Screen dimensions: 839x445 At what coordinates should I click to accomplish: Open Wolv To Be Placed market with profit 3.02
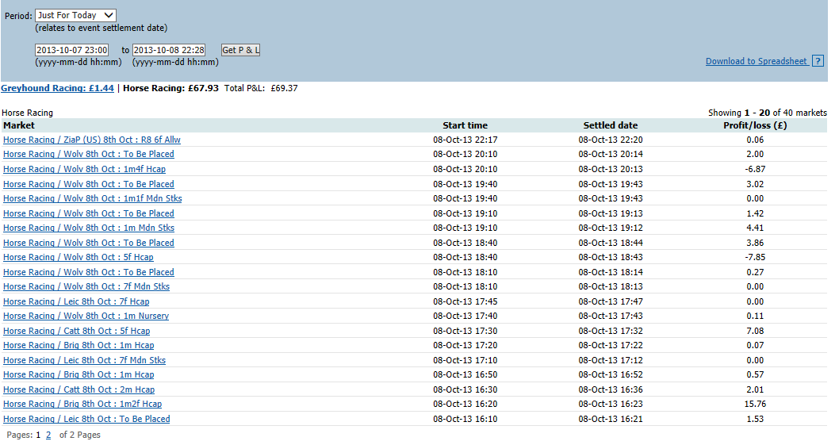pos(89,184)
